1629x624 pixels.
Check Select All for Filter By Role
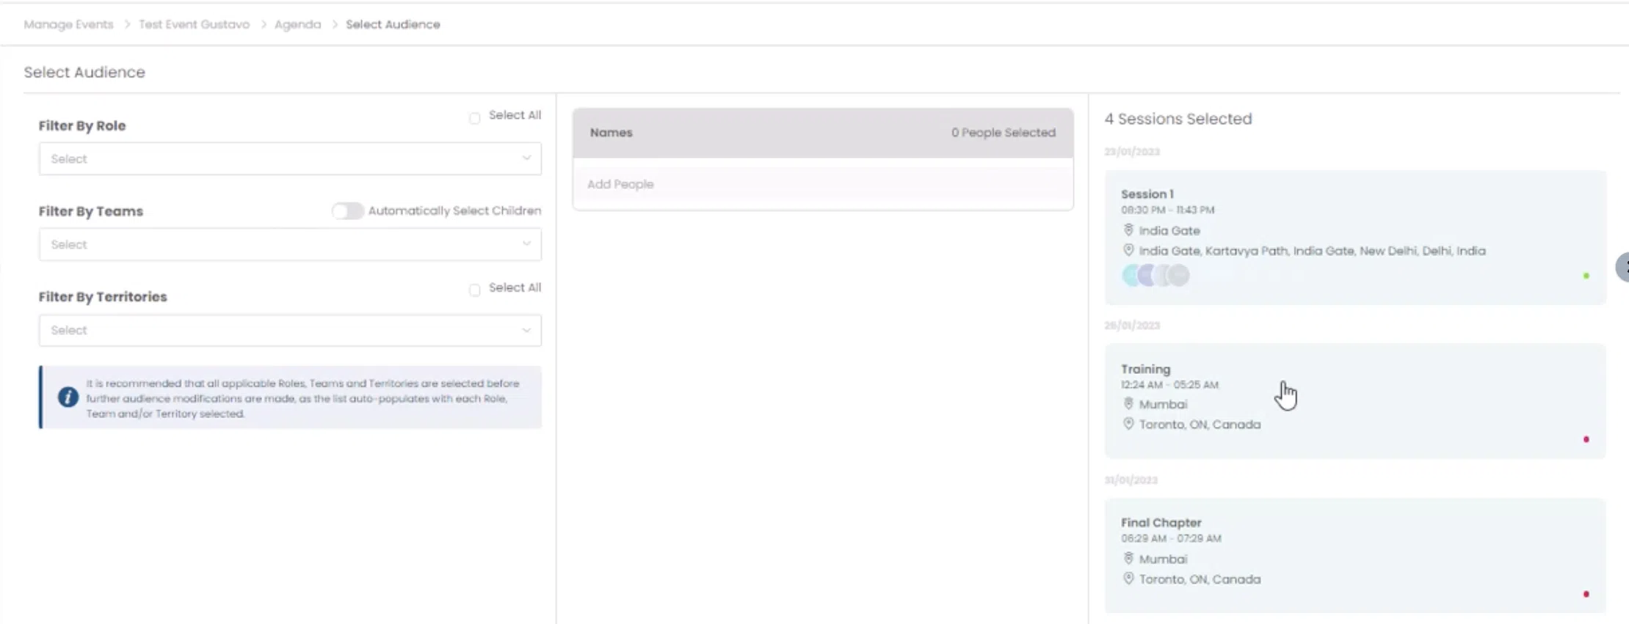(x=475, y=118)
